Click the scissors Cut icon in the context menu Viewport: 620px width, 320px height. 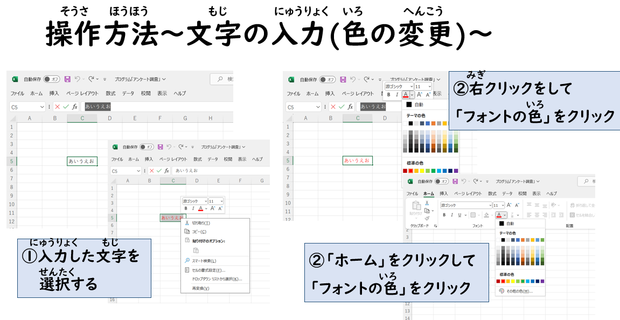click(x=187, y=223)
